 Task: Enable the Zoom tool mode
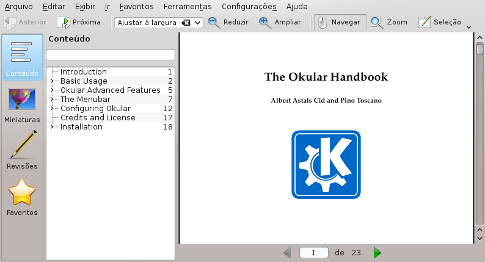point(389,23)
